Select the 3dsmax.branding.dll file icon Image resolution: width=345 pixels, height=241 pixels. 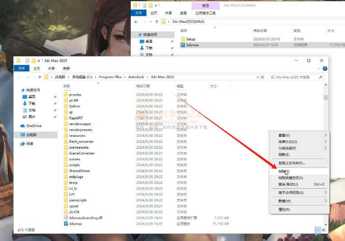pyautogui.click(x=65, y=218)
